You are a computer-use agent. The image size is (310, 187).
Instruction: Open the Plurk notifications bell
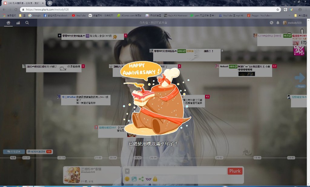278,23
